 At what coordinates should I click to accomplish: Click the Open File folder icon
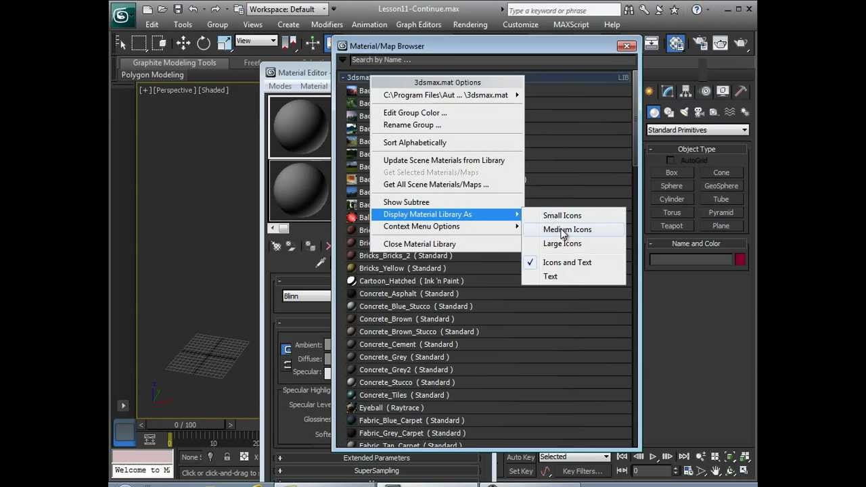click(162, 9)
